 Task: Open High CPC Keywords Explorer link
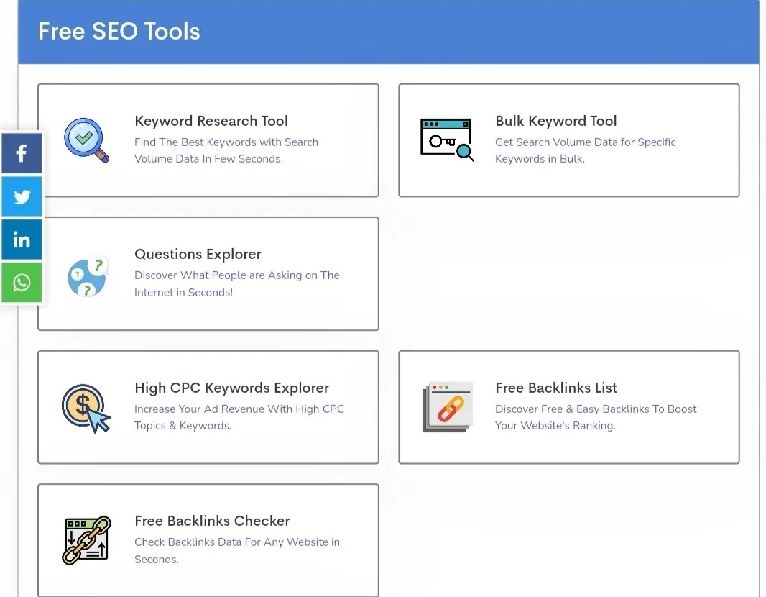(231, 388)
